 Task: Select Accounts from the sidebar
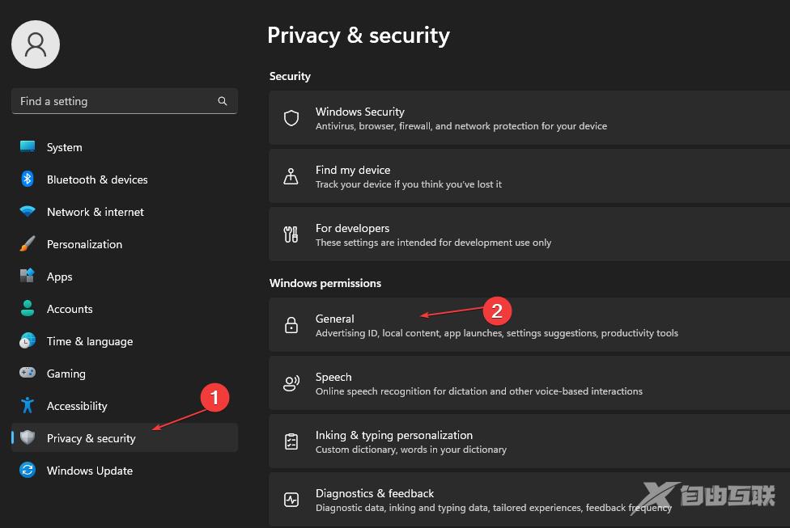coord(70,309)
